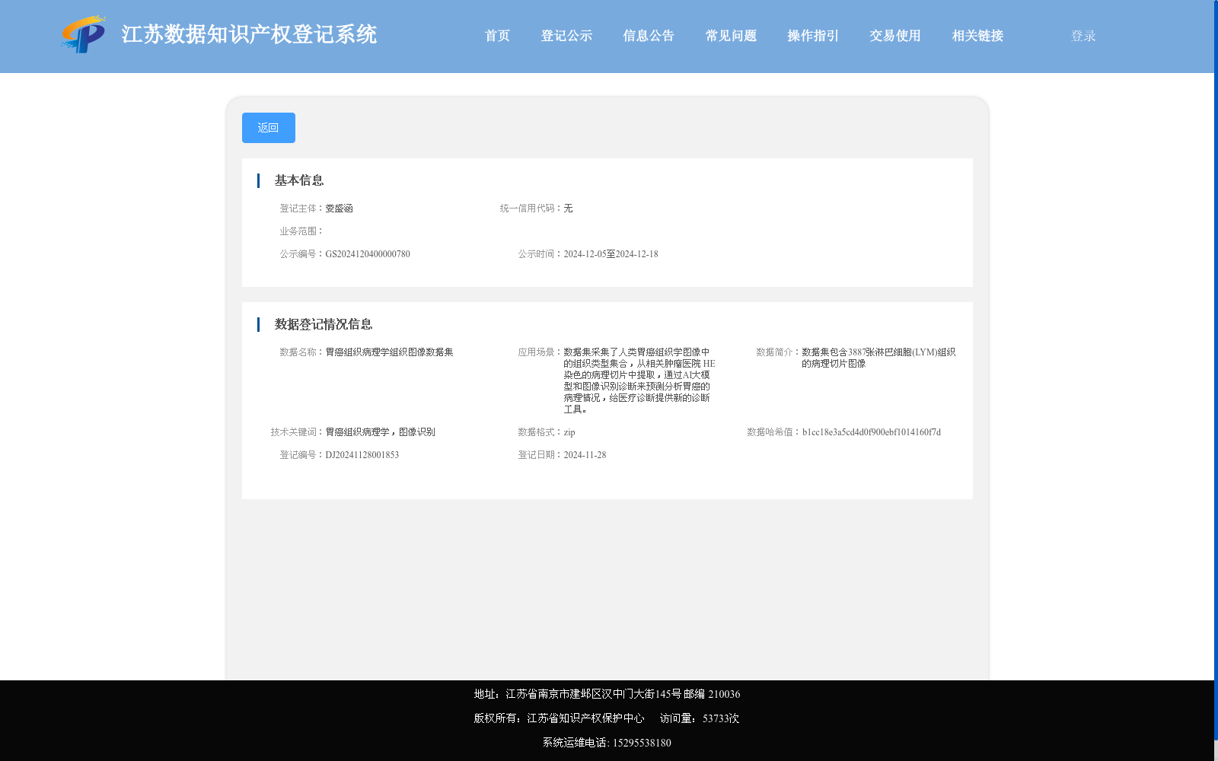The image size is (1218, 761).
Task: Click the 数据简介 description text
Action: point(878,358)
